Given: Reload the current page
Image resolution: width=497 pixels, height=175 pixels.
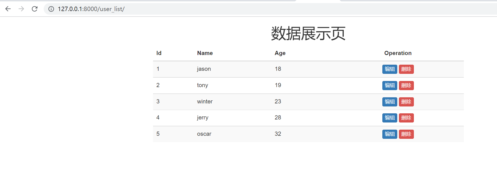Looking at the screenshot, I should click(x=35, y=9).
